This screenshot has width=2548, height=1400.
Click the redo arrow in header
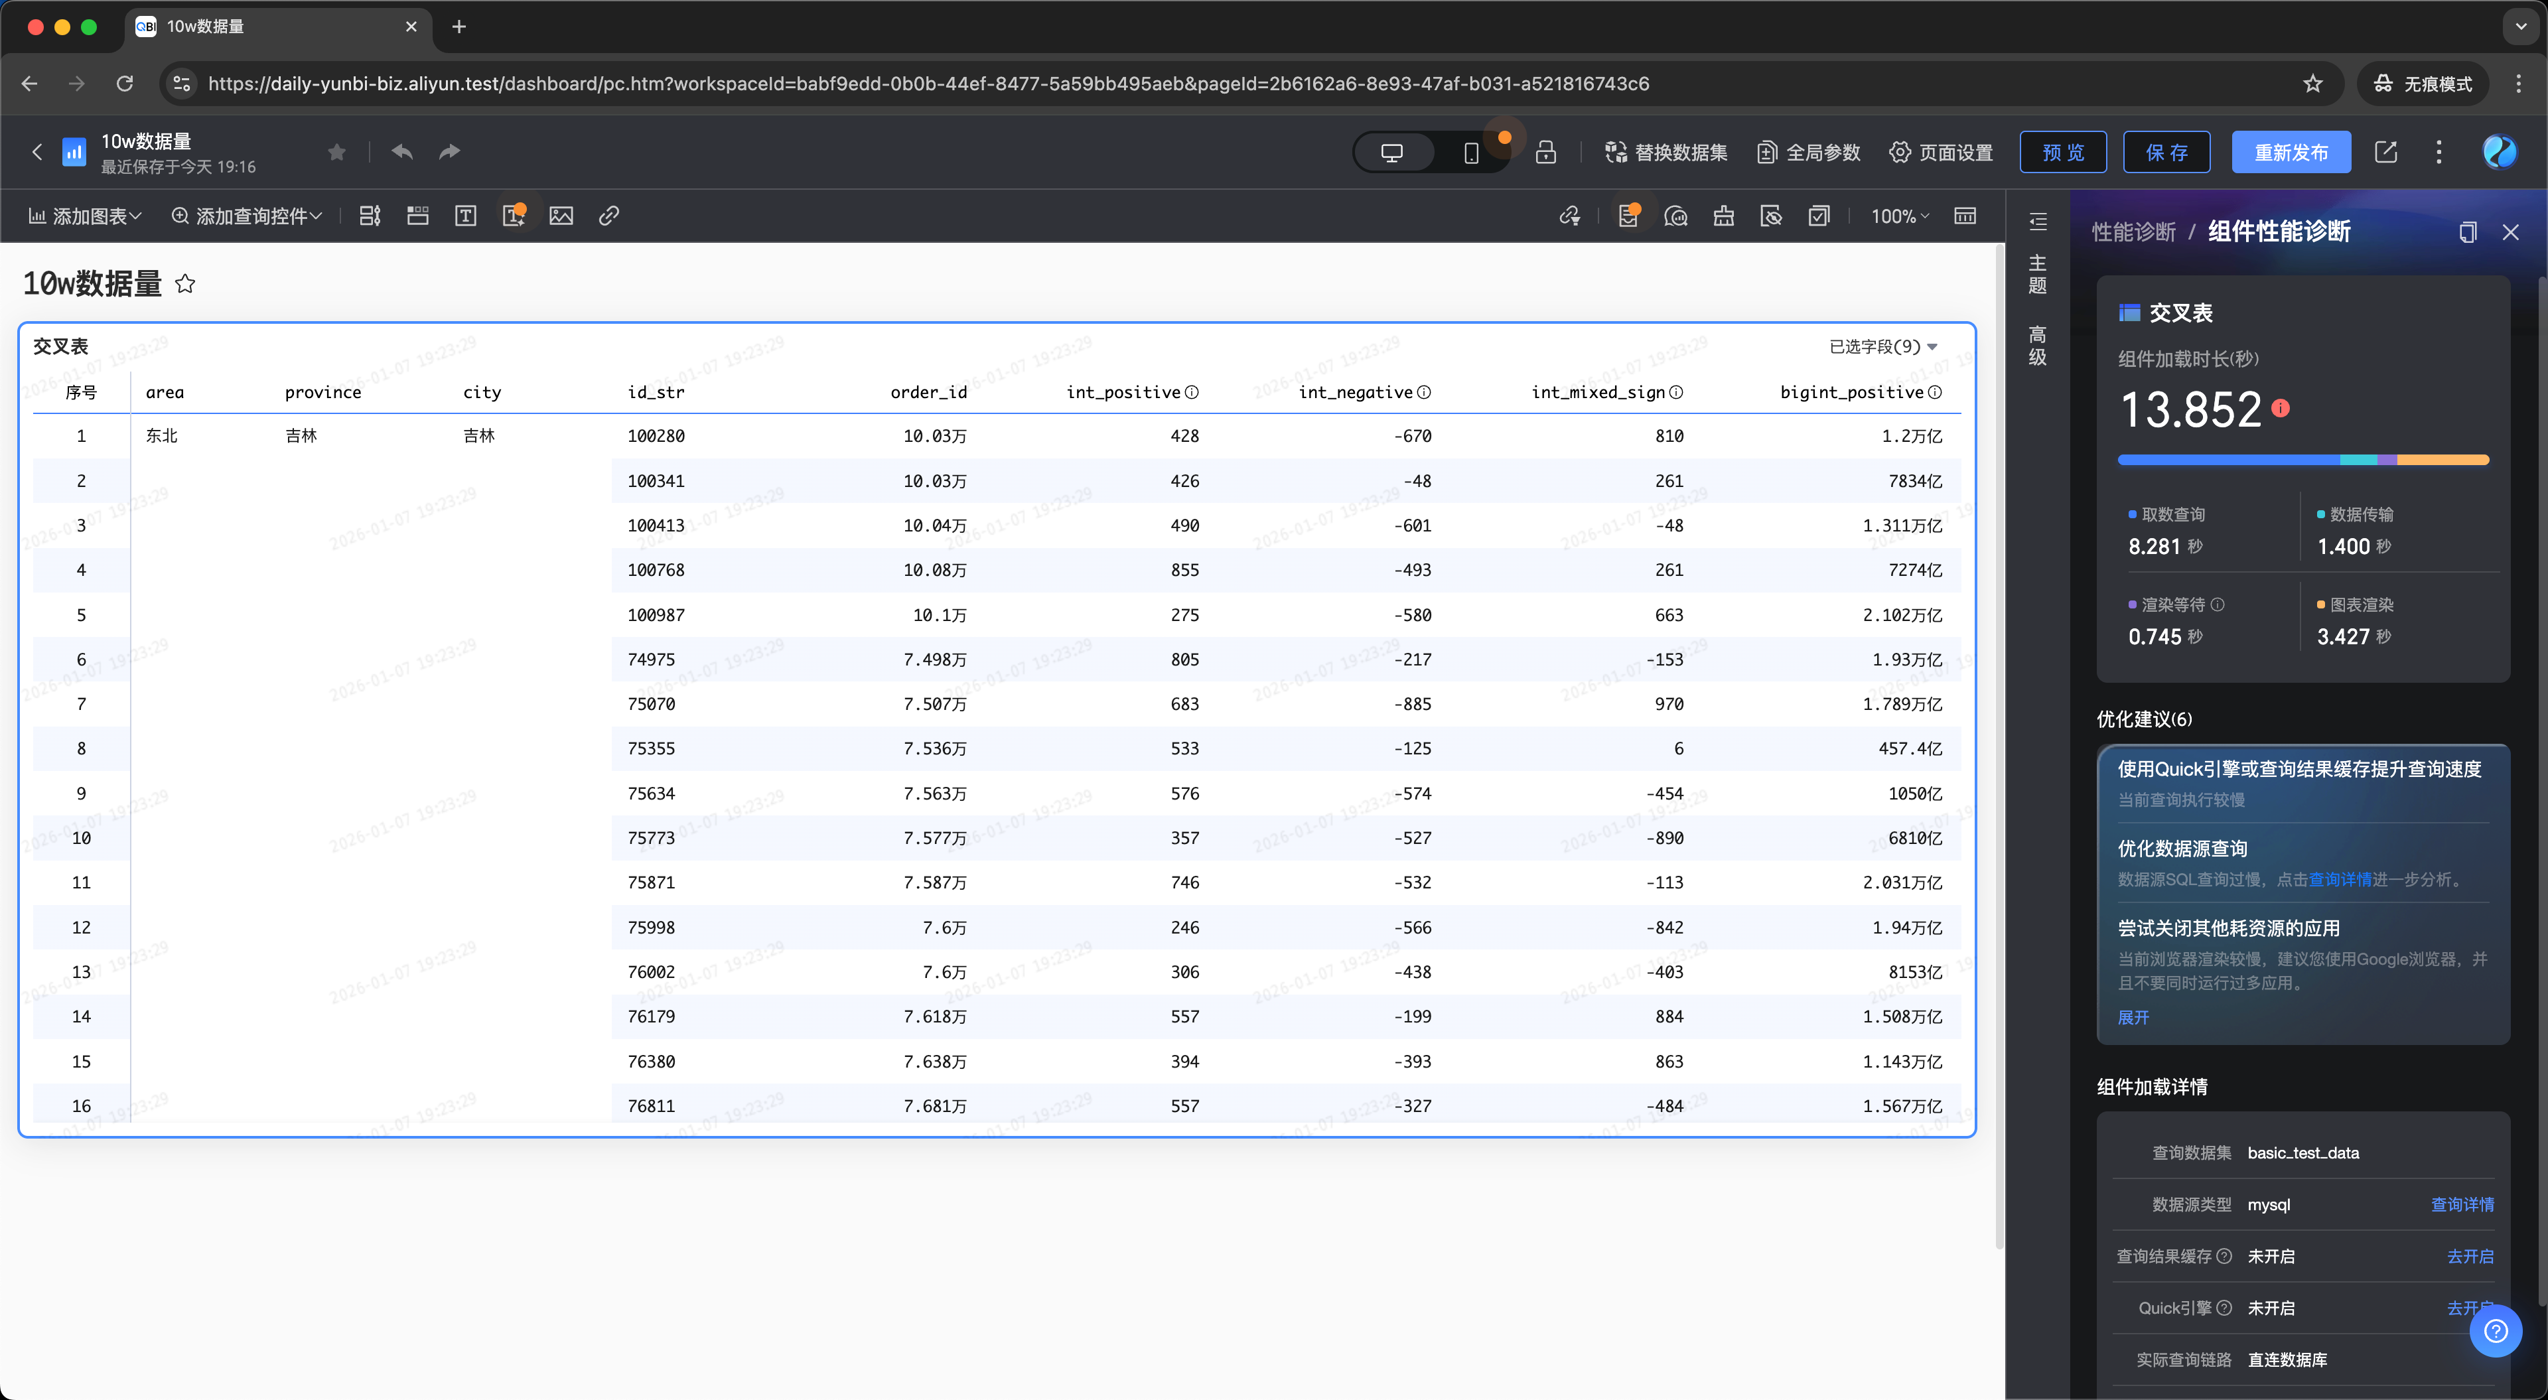pos(450,151)
